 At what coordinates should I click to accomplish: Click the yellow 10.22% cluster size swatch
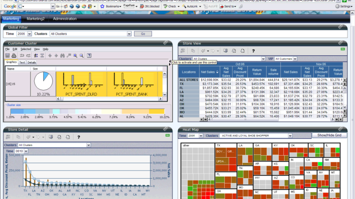(x=157, y=111)
